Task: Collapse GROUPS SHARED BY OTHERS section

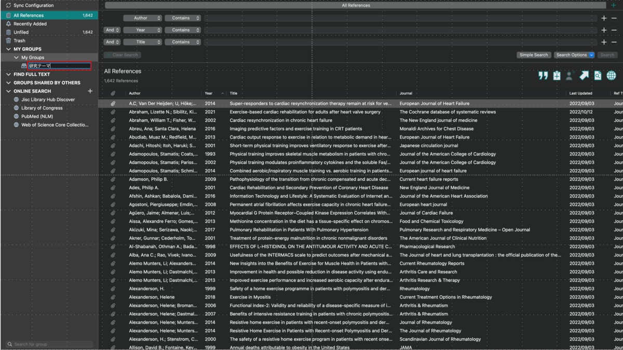Action: [x=8, y=83]
